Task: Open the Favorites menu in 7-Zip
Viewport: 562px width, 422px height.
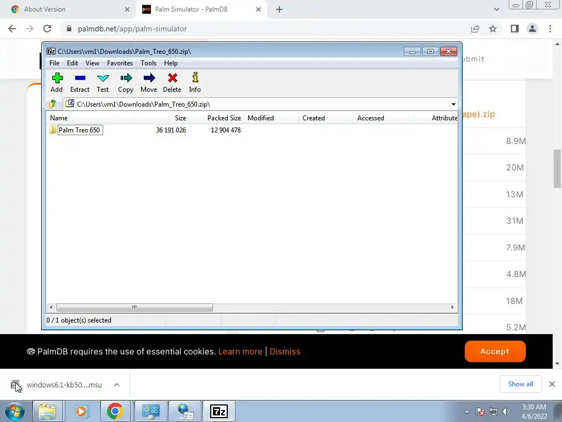Action: click(x=120, y=63)
